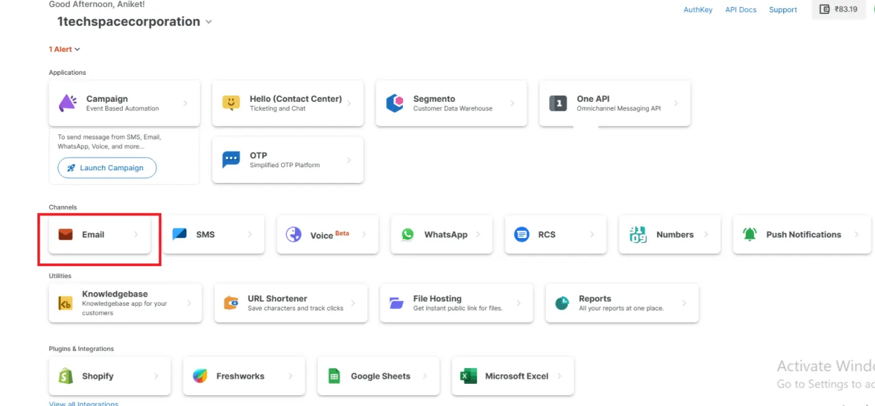Screen dimensions: 875x406
Task: Open the AuthKey link
Action: [x=698, y=10]
